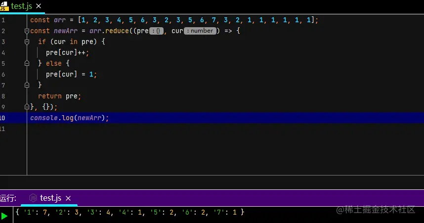Click the 'arr' variable on line 1
The height and width of the screenshot is (223, 424).
click(x=59, y=20)
